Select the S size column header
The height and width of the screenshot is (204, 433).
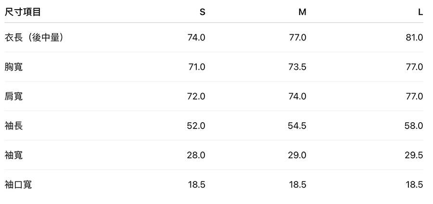[202, 13]
